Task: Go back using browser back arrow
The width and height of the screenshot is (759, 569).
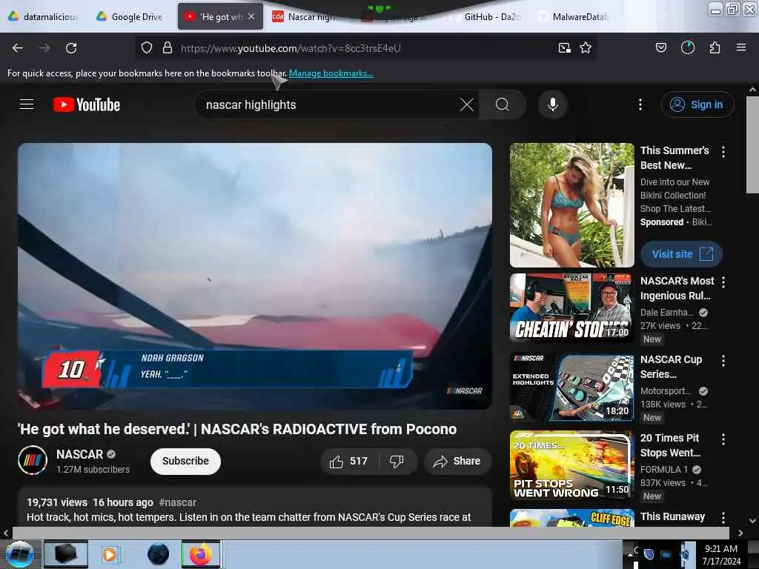Action: click(18, 48)
